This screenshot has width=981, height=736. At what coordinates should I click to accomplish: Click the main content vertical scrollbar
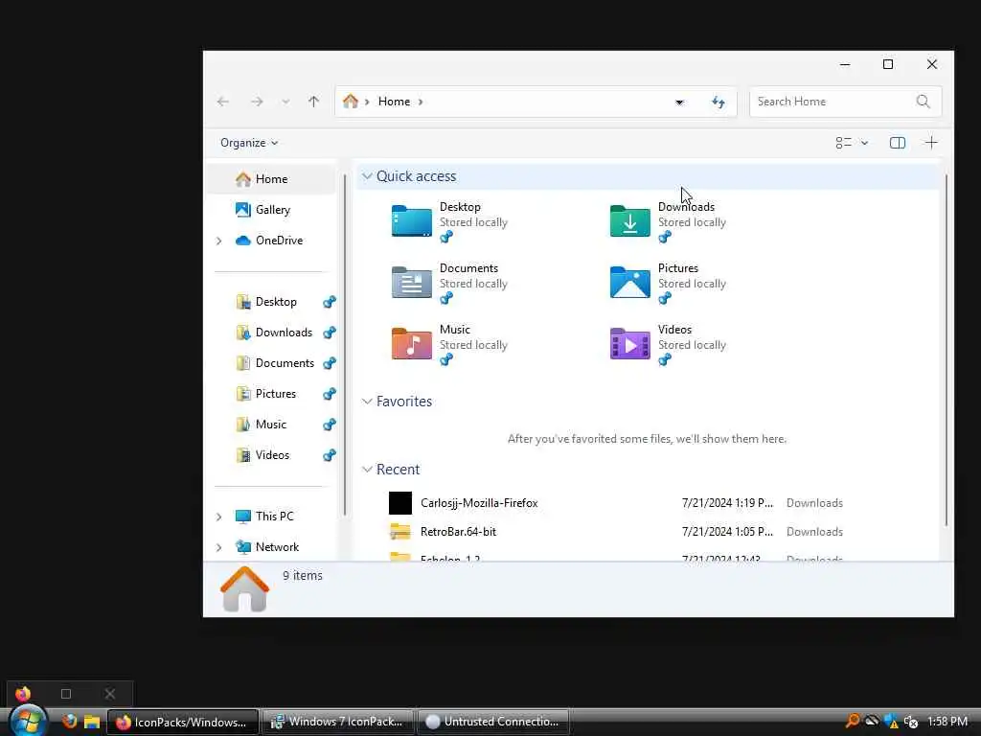946,351
